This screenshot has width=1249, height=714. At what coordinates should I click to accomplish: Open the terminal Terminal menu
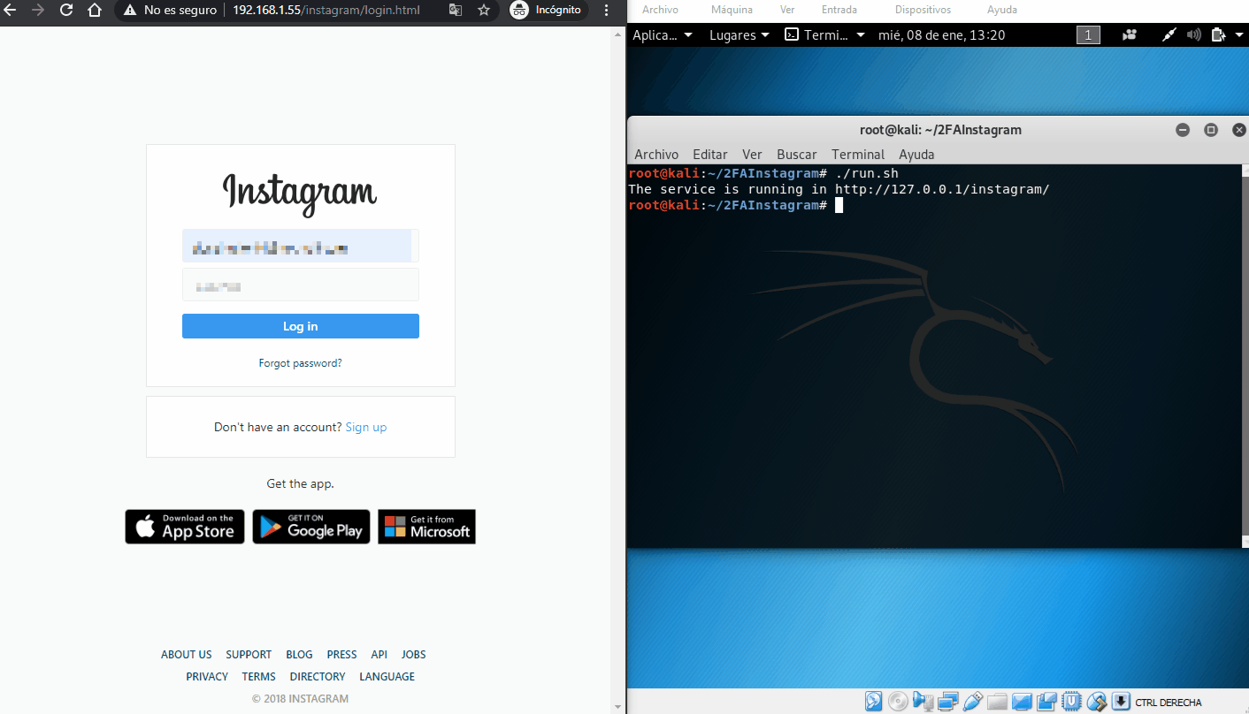858,155
